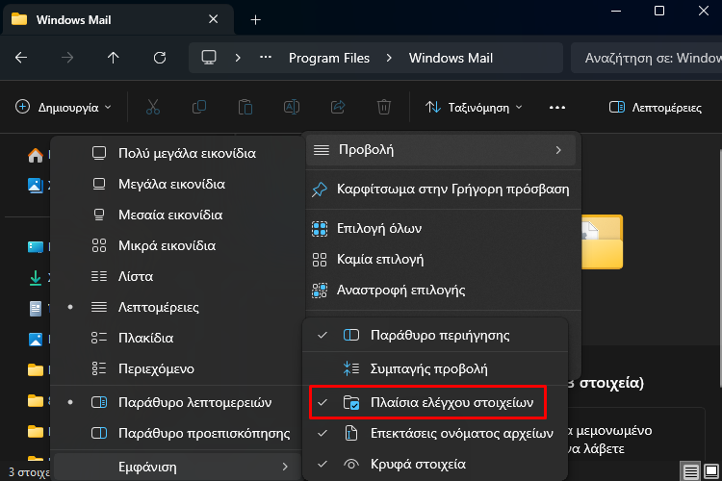Switch to large thumbnails via status bar icon
The width and height of the screenshot is (722, 481).
[x=711, y=470]
